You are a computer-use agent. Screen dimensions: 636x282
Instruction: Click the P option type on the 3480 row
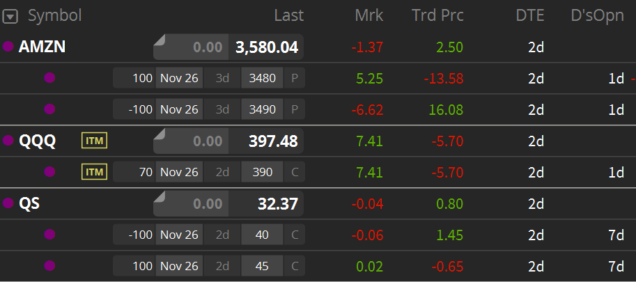(x=295, y=78)
